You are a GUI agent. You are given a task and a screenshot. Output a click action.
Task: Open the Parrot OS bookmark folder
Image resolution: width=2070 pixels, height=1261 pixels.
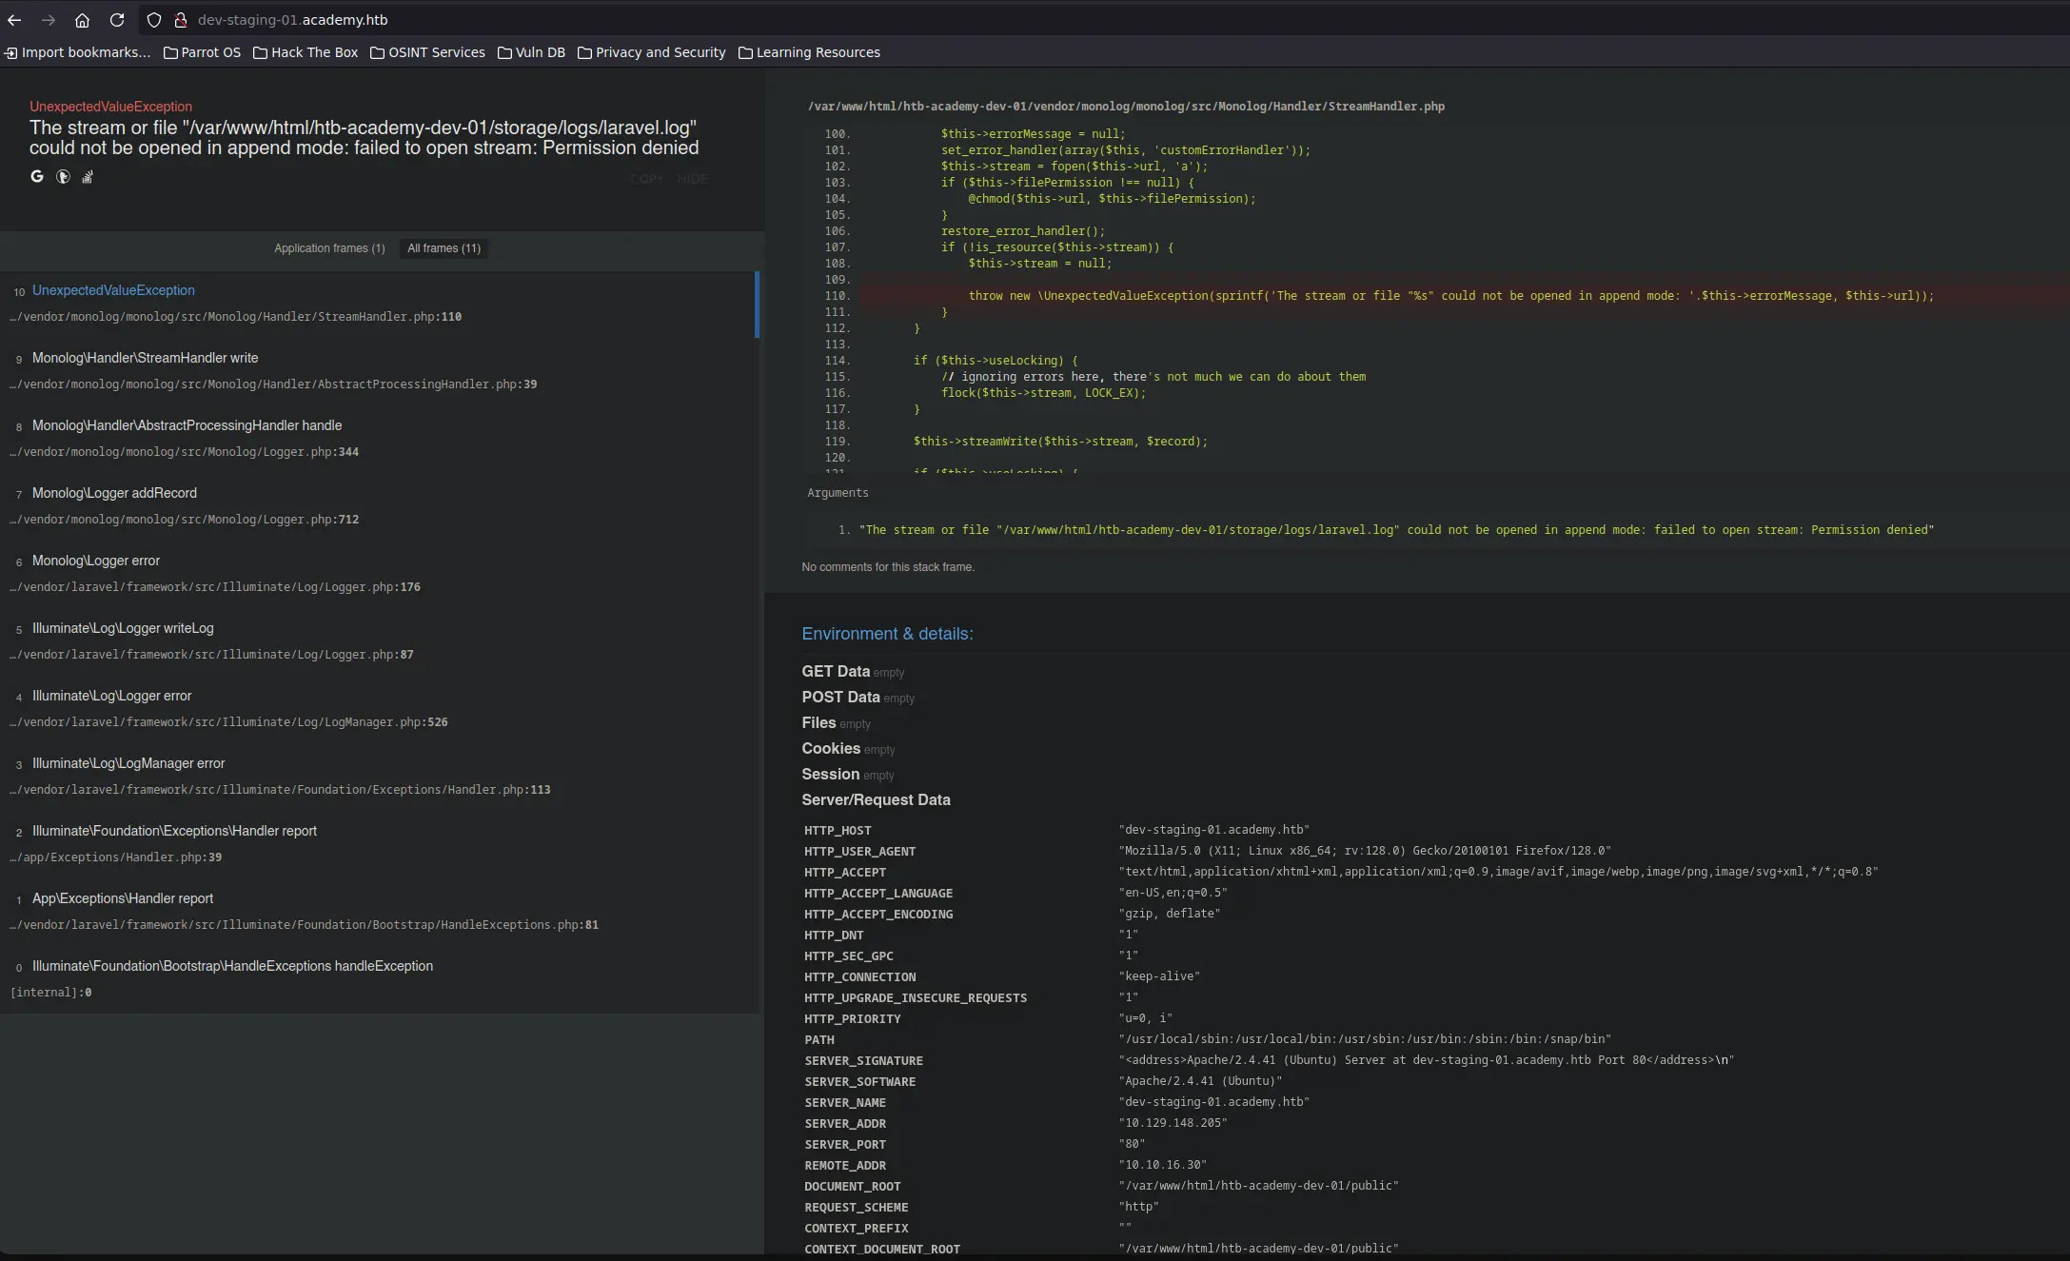click(202, 52)
